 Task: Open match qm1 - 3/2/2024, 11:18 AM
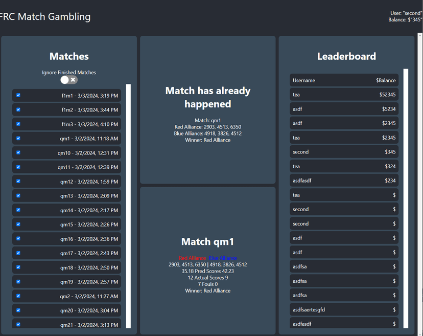click(x=66, y=139)
